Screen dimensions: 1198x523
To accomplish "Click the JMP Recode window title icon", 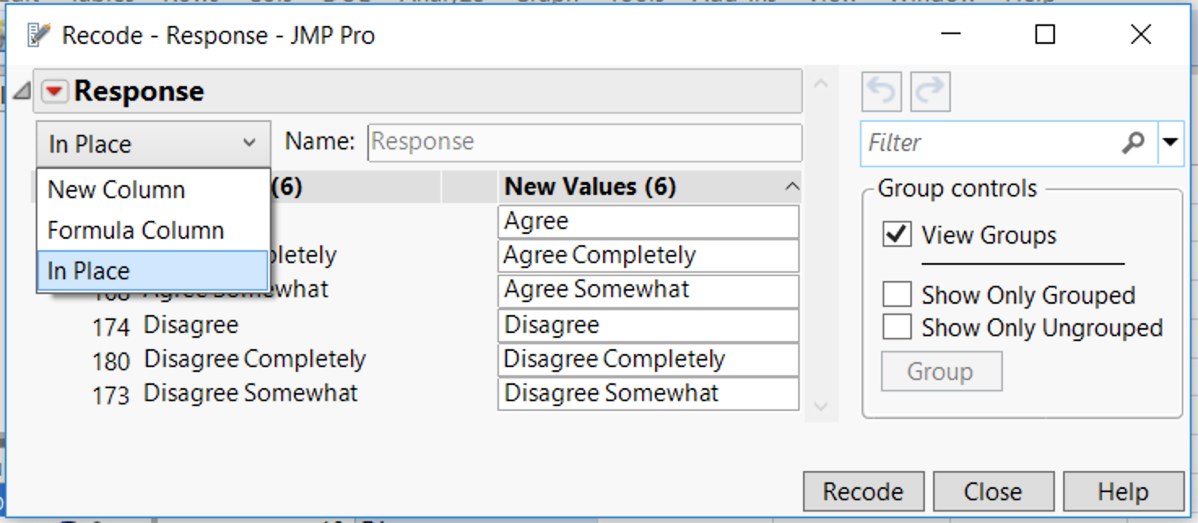I will (x=37, y=35).
